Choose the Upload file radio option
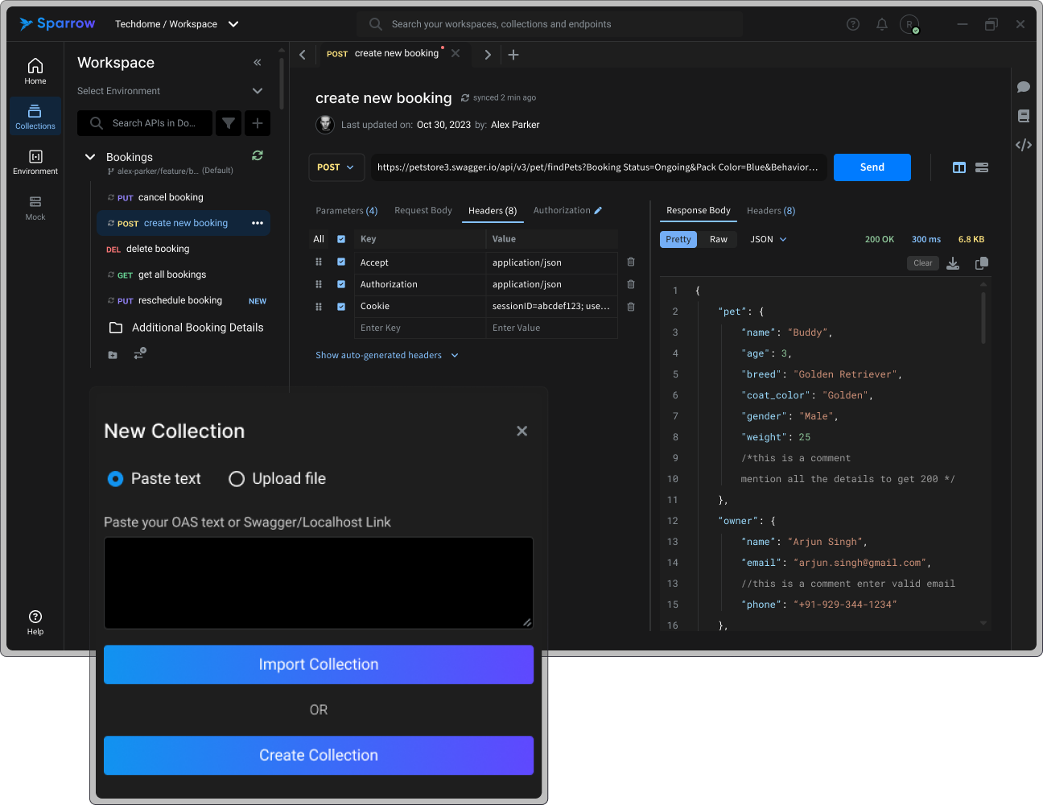 pyautogui.click(x=236, y=478)
